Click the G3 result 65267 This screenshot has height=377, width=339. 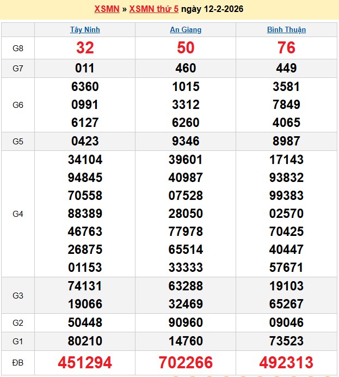(x=286, y=304)
